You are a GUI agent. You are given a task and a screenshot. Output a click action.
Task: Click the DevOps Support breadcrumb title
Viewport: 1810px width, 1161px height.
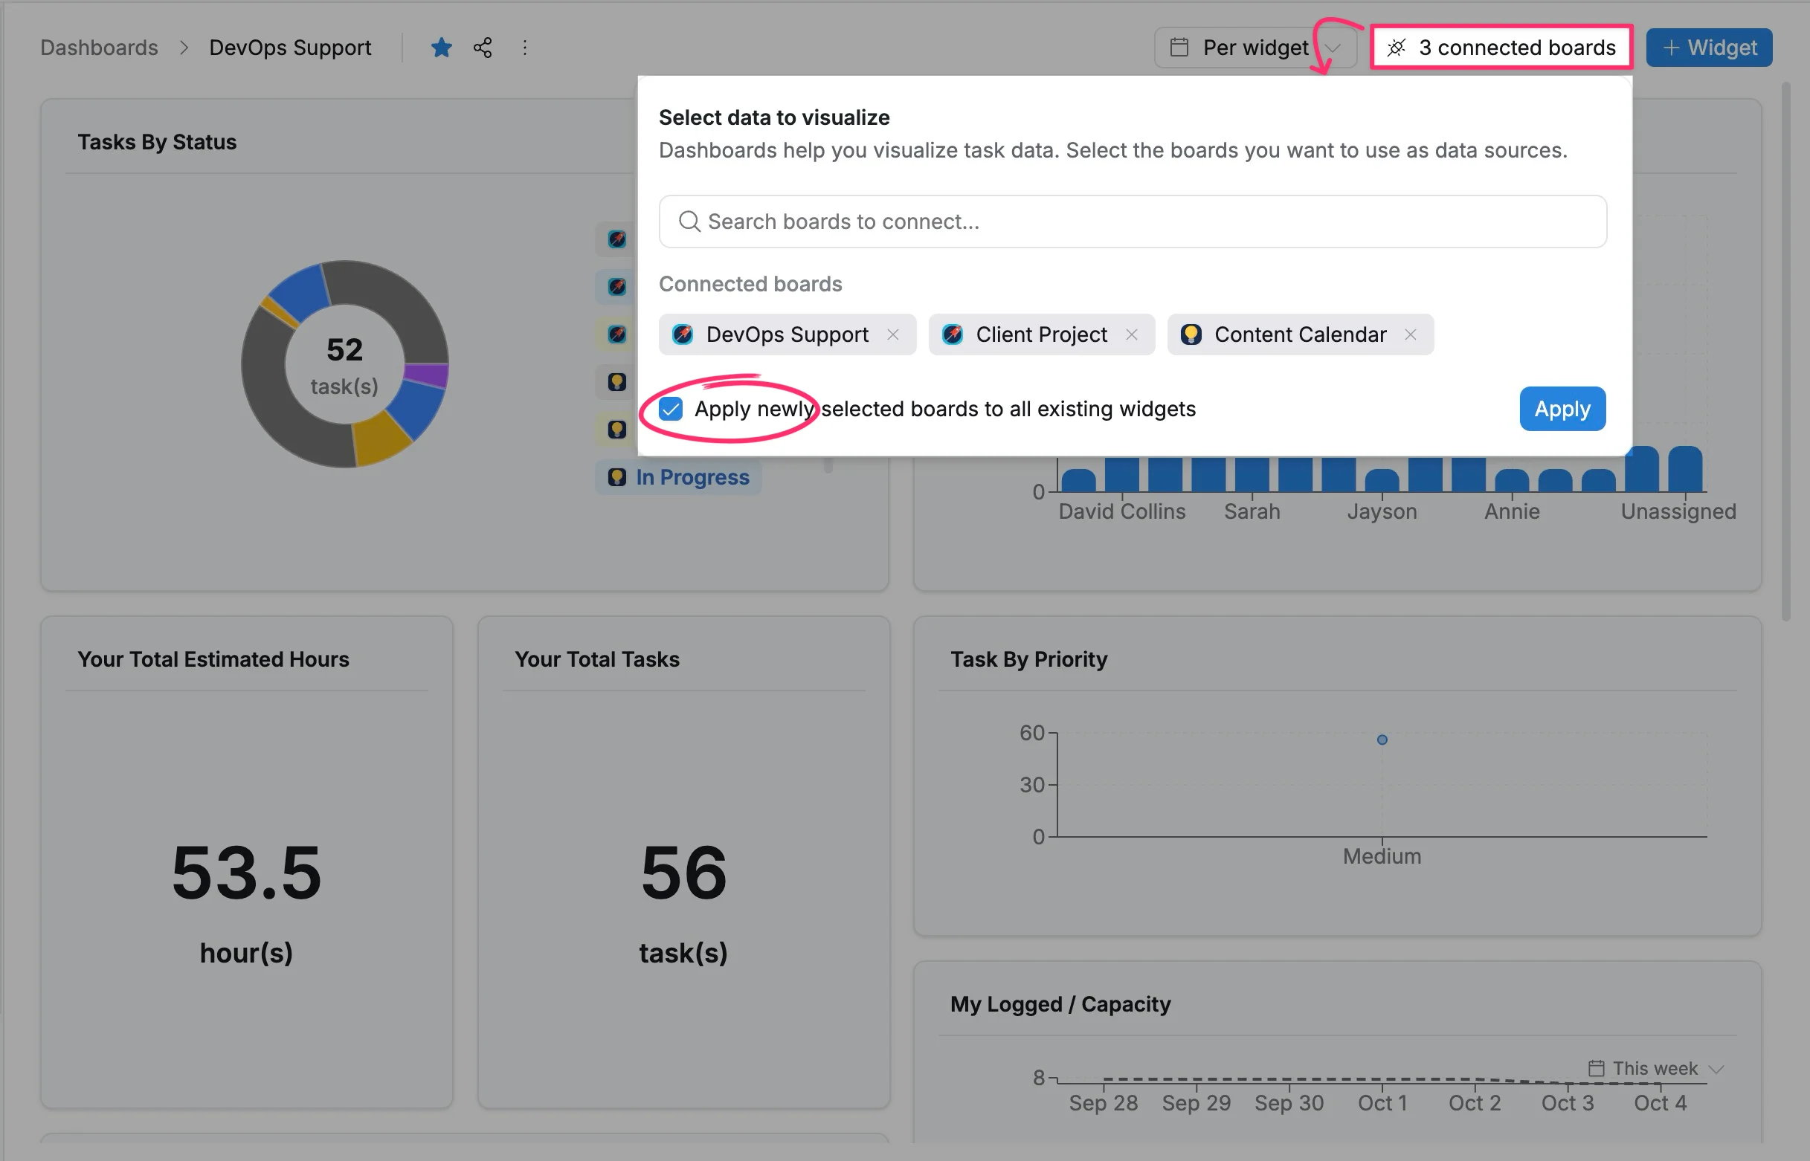pyautogui.click(x=289, y=48)
